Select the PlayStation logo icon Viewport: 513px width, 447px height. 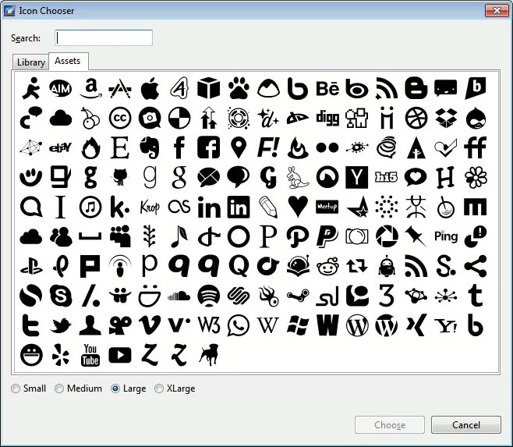coord(31,266)
